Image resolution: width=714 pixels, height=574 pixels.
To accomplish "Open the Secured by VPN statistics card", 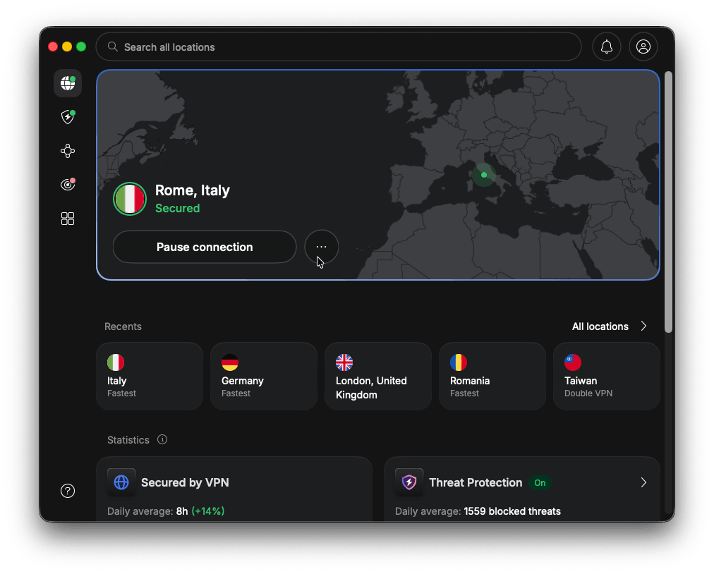I will [x=234, y=489].
